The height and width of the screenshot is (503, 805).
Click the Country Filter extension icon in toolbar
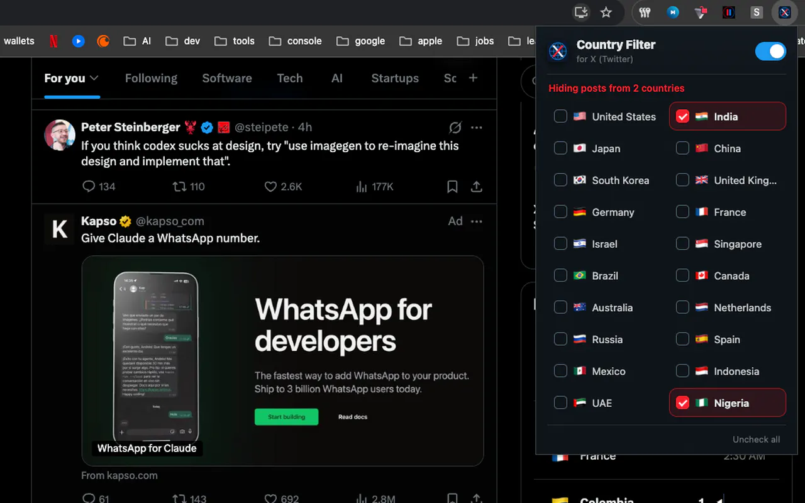(x=784, y=12)
